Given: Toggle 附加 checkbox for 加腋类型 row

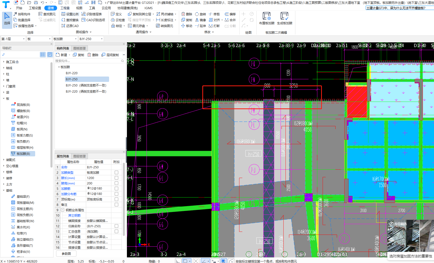Looking at the screenshot, I should 116,172.
